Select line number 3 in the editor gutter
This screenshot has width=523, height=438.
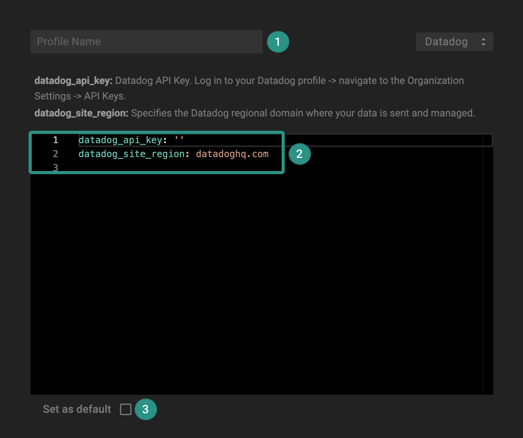(55, 168)
